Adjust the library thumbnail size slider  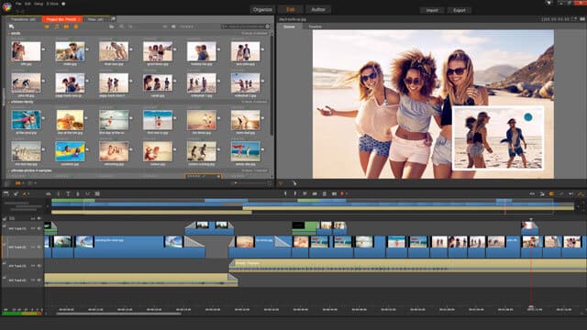[x=249, y=183]
